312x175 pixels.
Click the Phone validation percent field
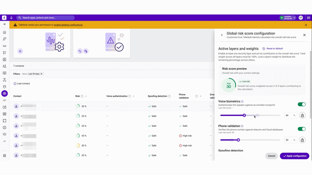coord(291,140)
